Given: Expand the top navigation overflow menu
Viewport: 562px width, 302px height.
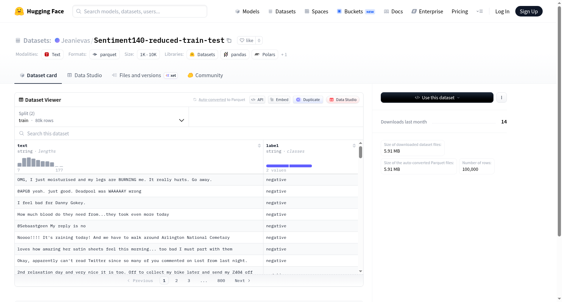Looking at the screenshot, I should (x=479, y=11).
